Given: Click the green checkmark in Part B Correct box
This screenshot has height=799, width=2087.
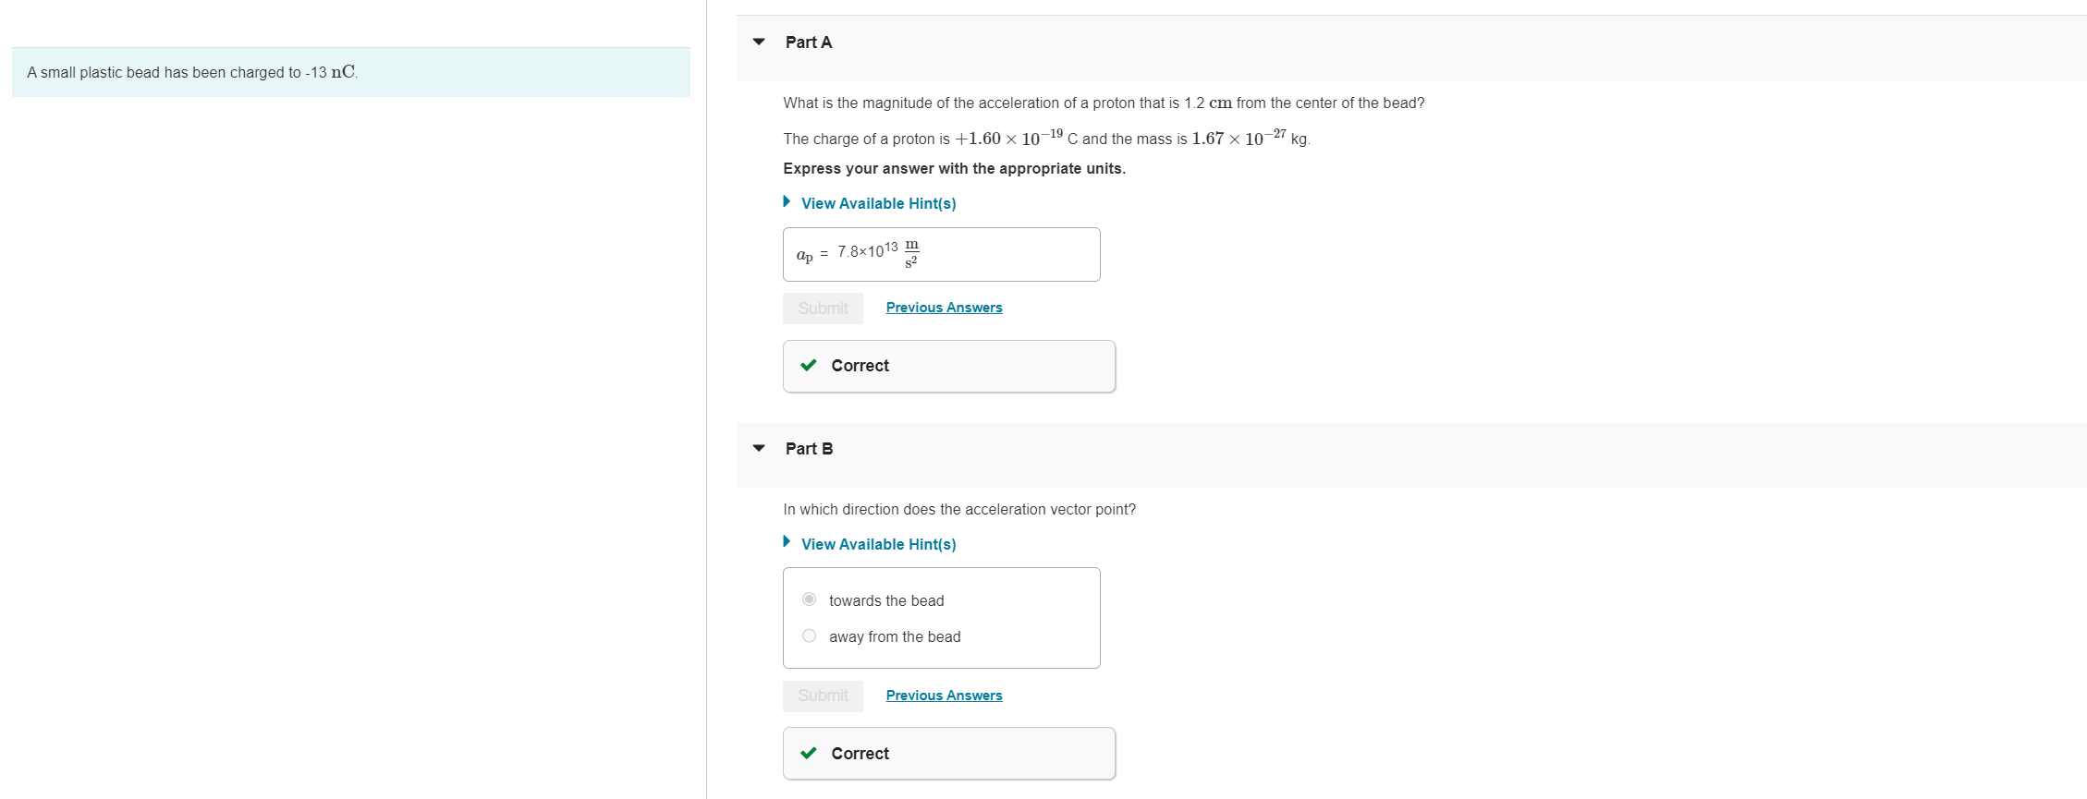Looking at the screenshot, I should (809, 753).
